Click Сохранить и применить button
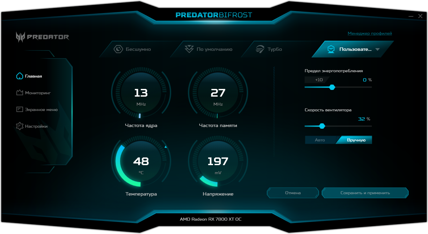 pyautogui.click(x=365, y=193)
